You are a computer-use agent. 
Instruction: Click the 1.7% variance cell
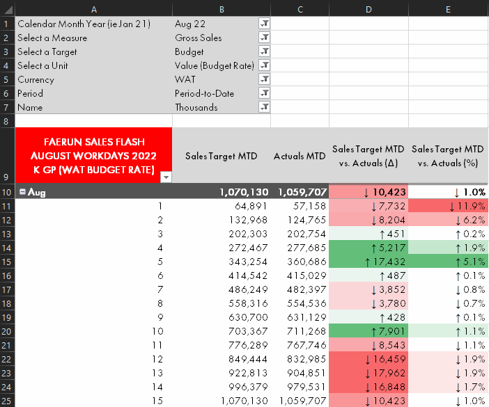pyautogui.click(x=448, y=387)
